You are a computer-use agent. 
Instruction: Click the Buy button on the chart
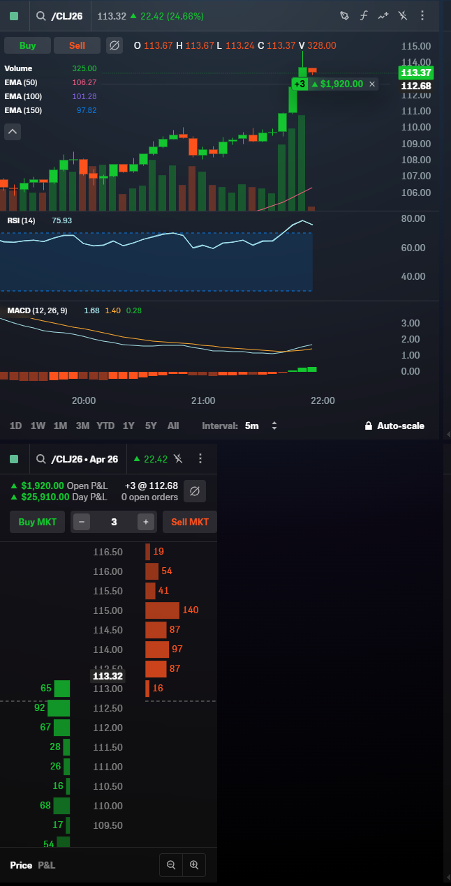[x=28, y=45]
